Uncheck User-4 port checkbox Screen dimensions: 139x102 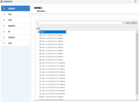coord(40,44)
